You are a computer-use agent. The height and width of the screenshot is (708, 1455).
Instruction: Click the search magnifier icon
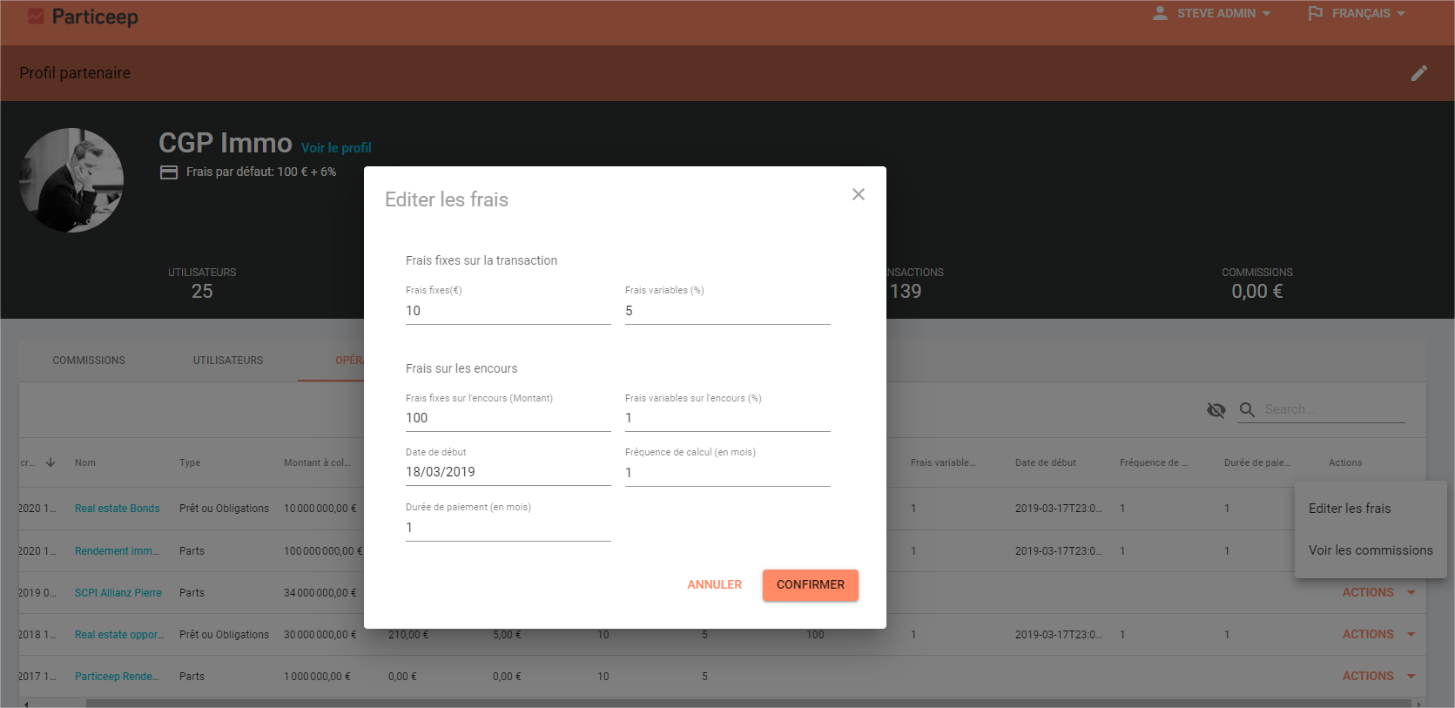[x=1247, y=409]
